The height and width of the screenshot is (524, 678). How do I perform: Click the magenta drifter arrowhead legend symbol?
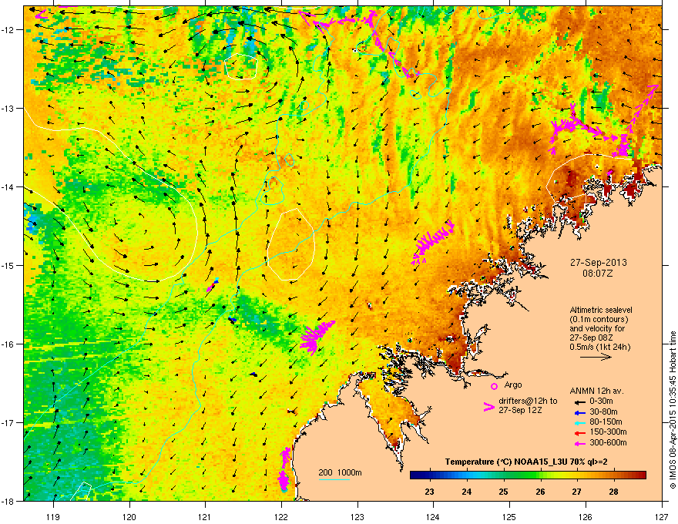tap(489, 407)
